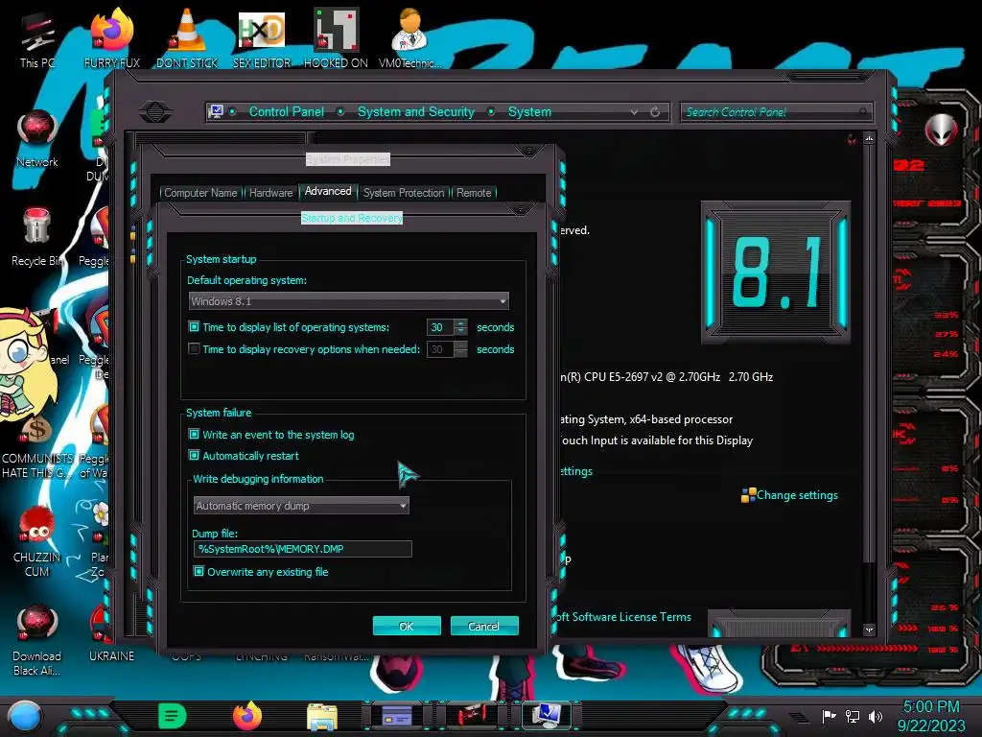The image size is (982, 737).
Task: Click the Windows 8.1 logo badge
Action: pyautogui.click(x=775, y=272)
